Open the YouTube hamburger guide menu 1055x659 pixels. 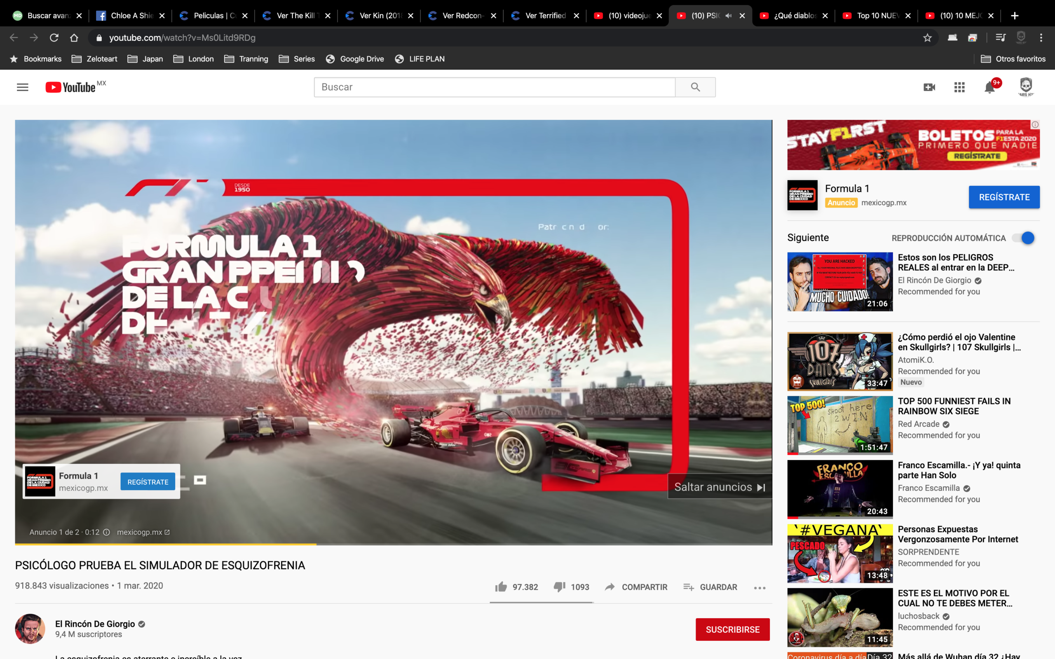coord(22,87)
